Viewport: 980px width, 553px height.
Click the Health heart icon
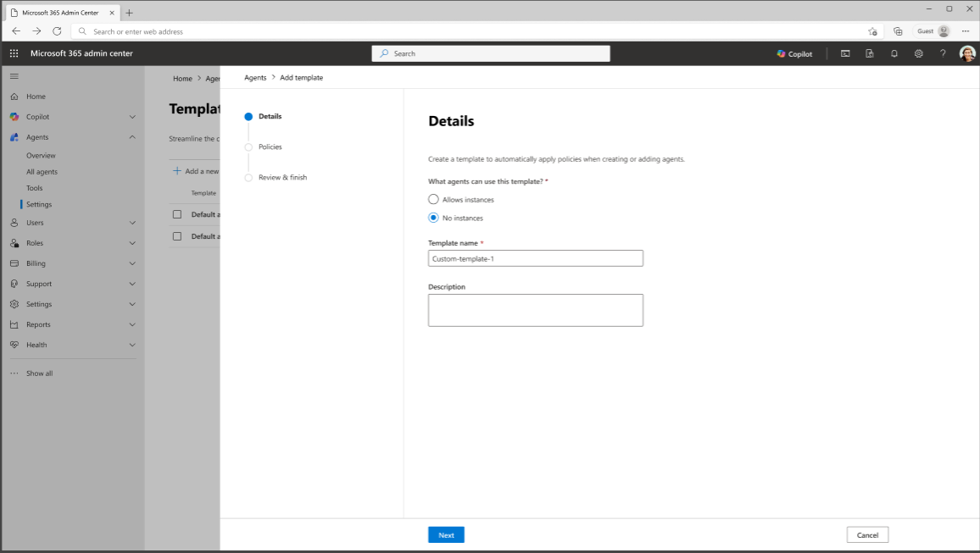click(x=14, y=346)
